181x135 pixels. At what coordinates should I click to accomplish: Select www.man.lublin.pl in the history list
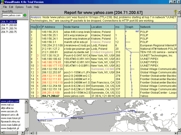(11, 125)
